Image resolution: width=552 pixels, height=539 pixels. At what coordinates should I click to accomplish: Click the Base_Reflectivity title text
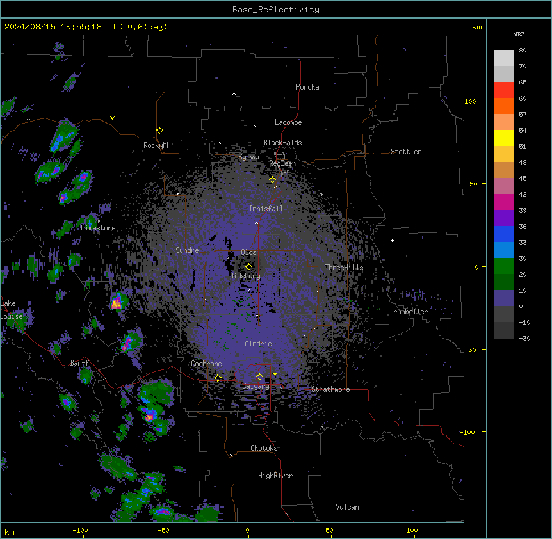point(276,10)
